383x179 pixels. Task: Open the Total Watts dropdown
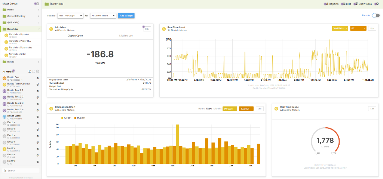point(340,28)
